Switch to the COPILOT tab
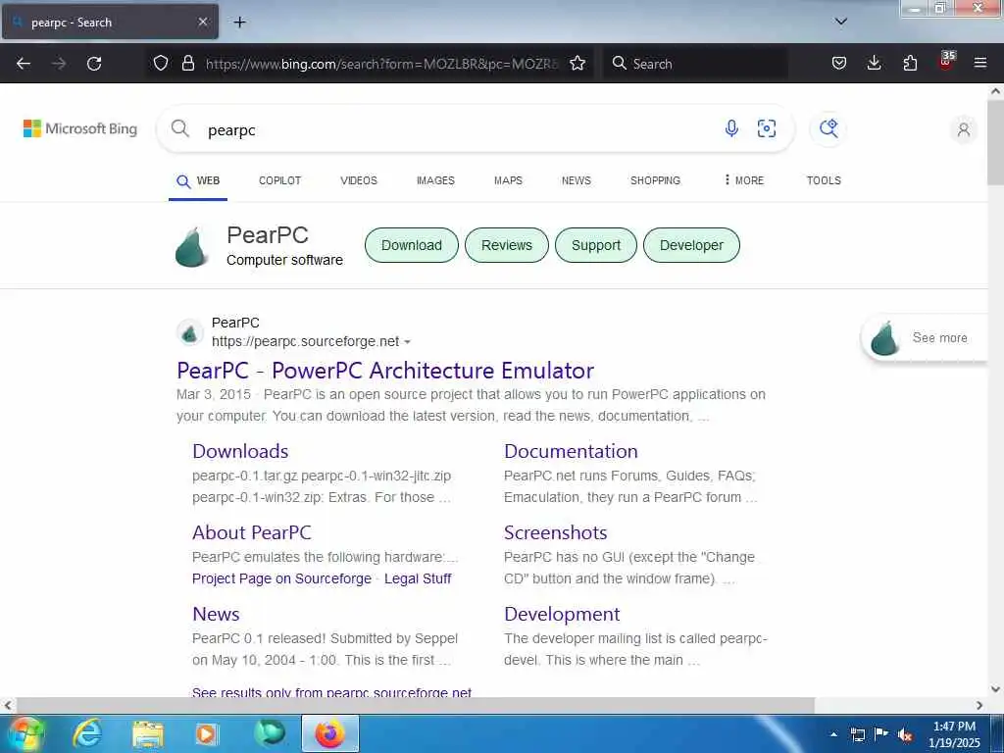 point(279,180)
